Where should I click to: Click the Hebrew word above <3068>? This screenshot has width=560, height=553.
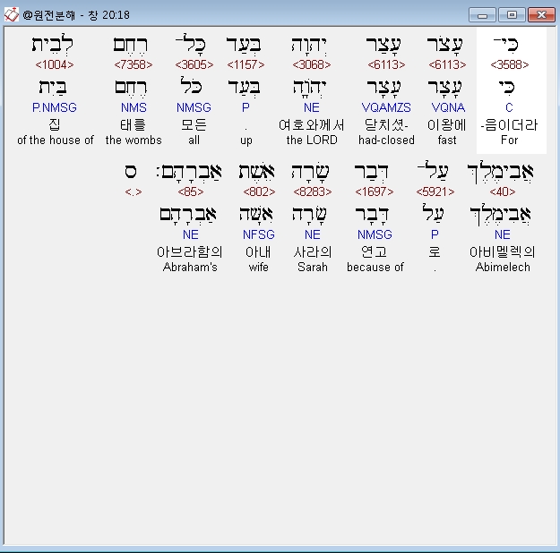(x=309, y=45)
